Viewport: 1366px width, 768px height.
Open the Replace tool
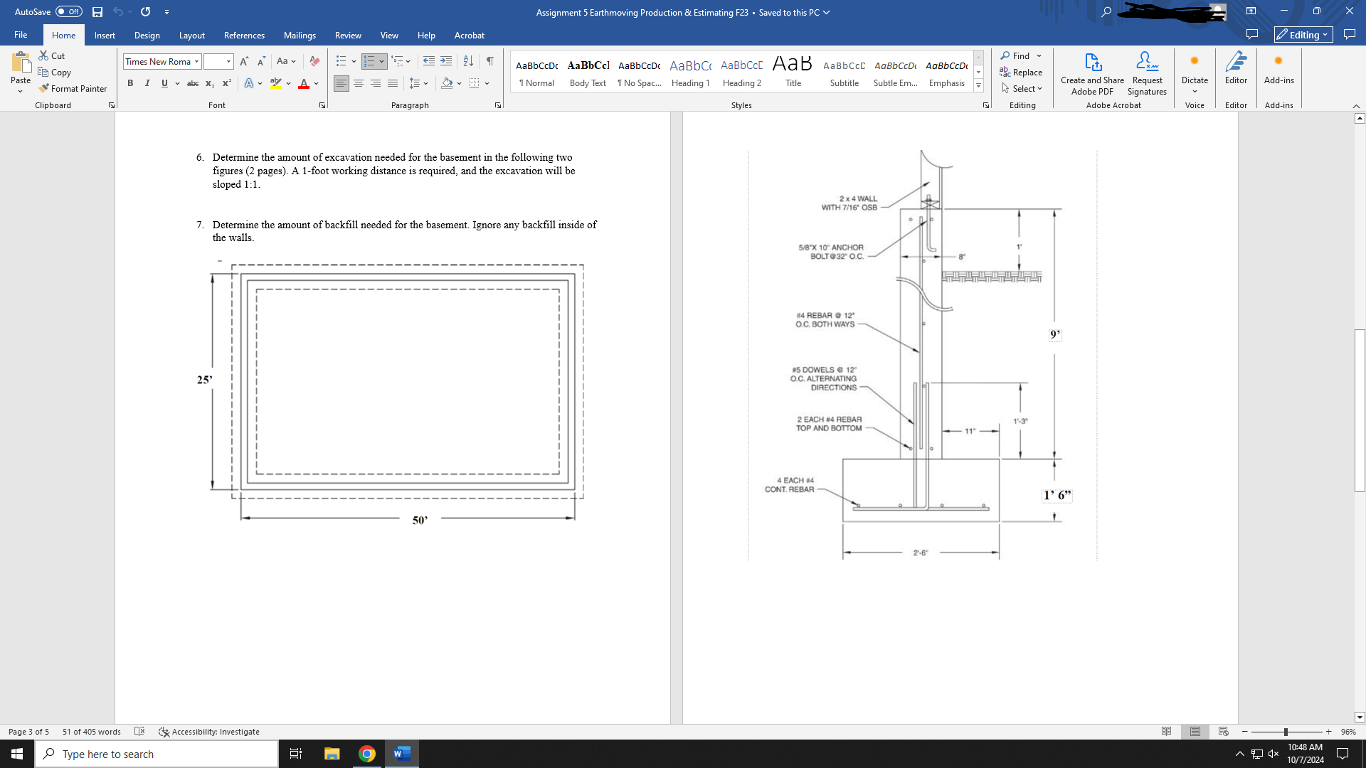tap(1022, 72)
